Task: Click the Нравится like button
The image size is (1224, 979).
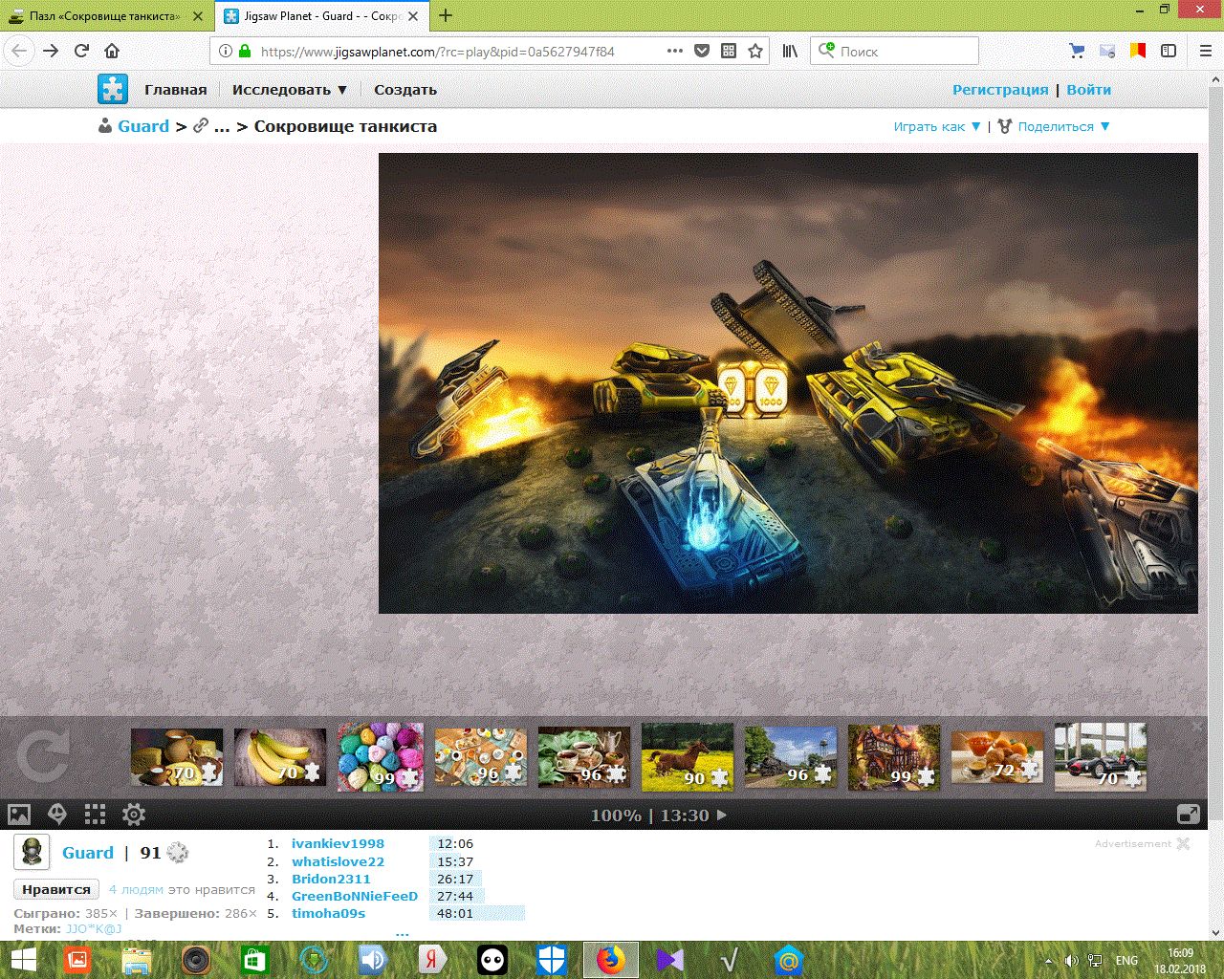Action: point(56,889)
